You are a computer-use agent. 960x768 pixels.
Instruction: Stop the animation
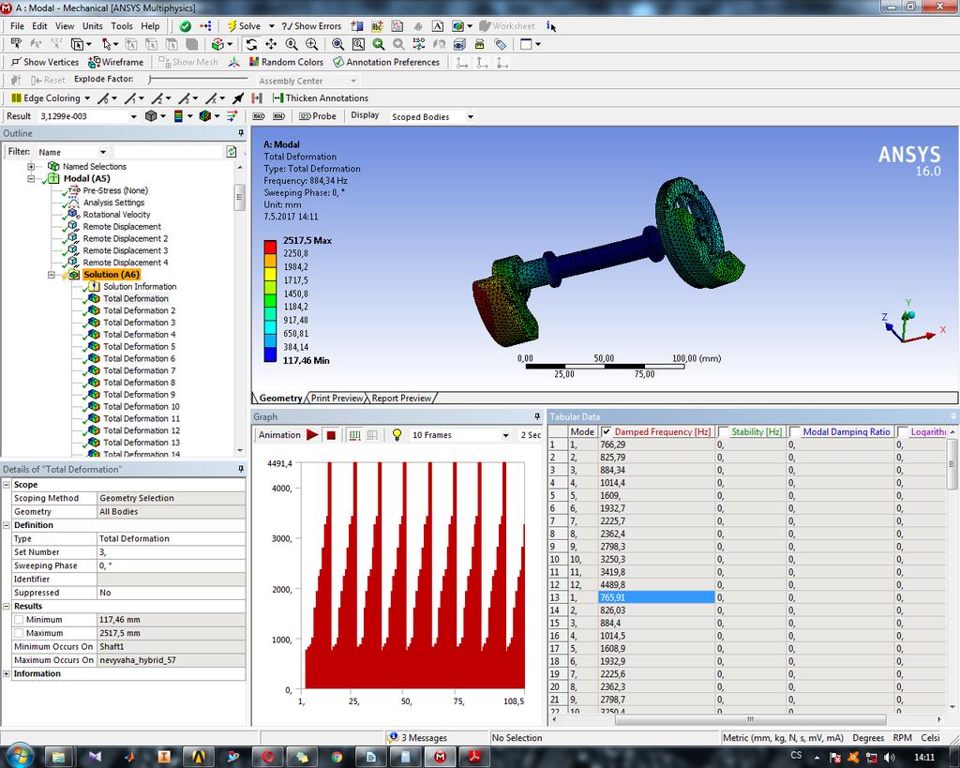tap(331, 435)
